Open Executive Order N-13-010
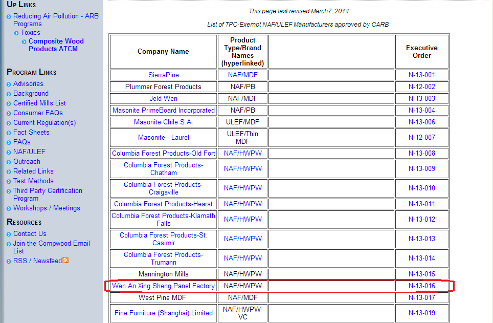This screenshot has width=493, height=323. (x=421, y=188)
